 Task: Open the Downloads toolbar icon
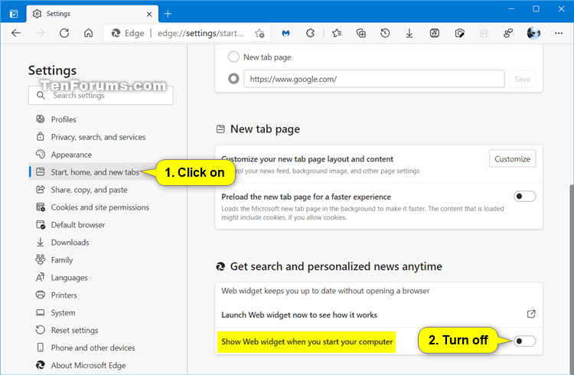click(x=409, y=34)
